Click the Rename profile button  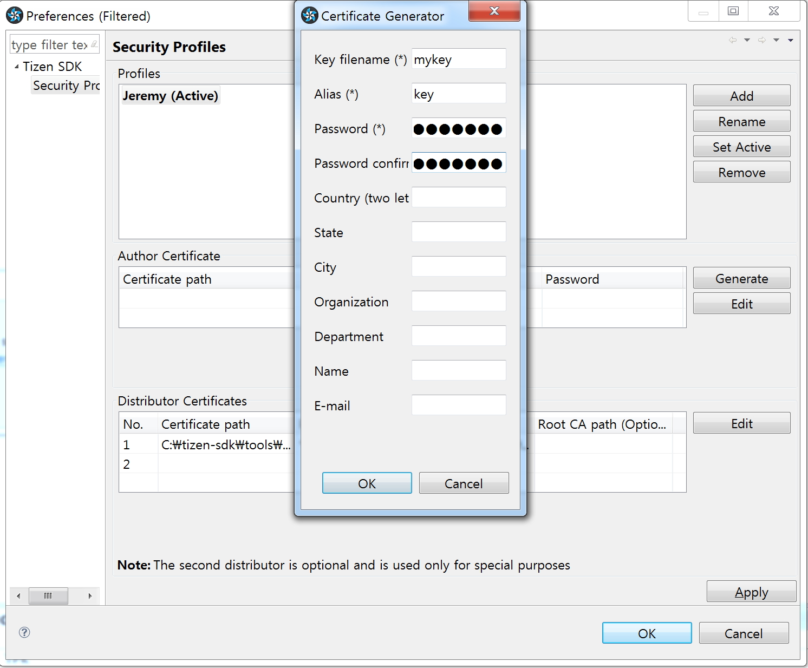click(x=741, y=121)
